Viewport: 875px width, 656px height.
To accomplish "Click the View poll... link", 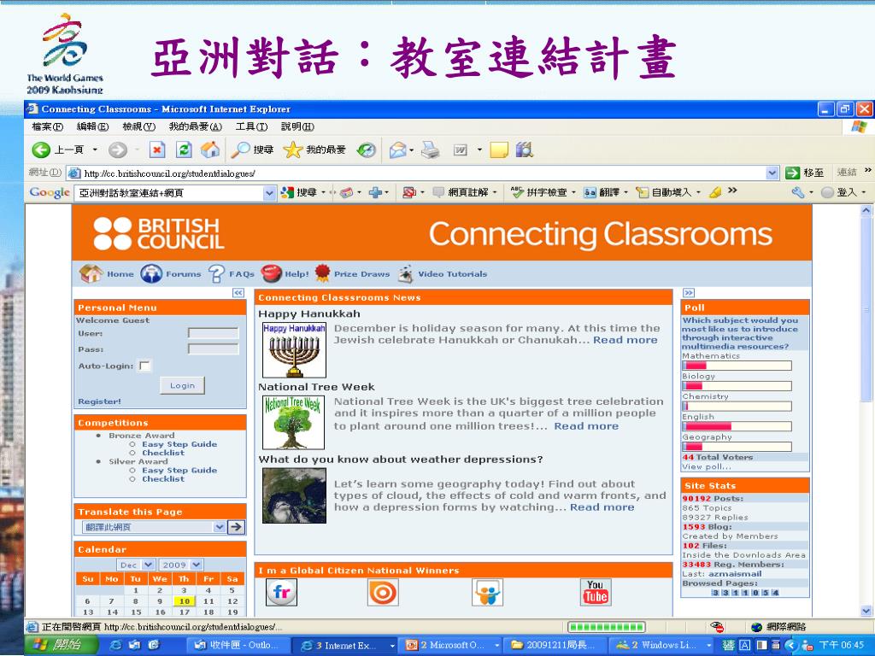I will (706, 466).
